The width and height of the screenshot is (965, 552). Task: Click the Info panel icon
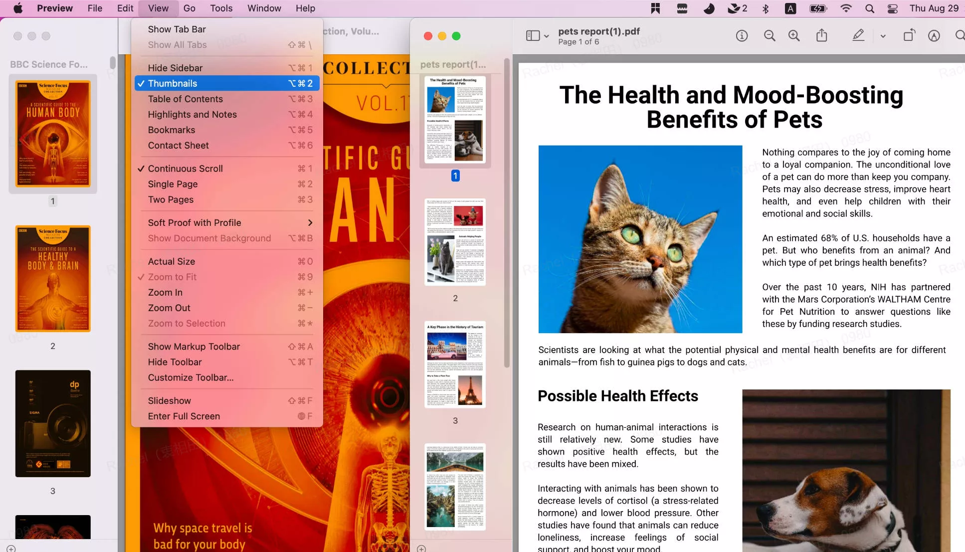[742, 36]
